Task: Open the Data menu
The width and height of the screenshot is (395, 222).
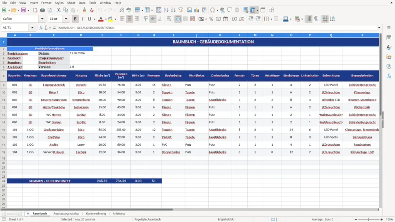Action: click(82, 3)
